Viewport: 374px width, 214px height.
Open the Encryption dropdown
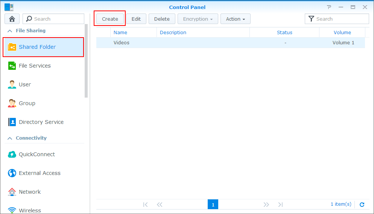[x=198, y=19]
